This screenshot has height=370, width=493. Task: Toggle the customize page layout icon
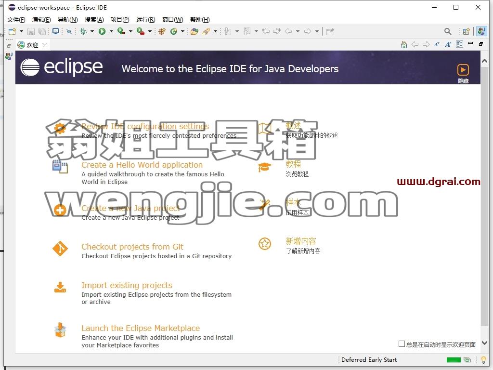459,44
